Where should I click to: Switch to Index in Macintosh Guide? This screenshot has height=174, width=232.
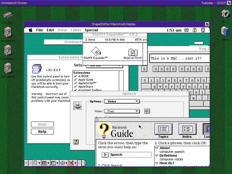187,129
